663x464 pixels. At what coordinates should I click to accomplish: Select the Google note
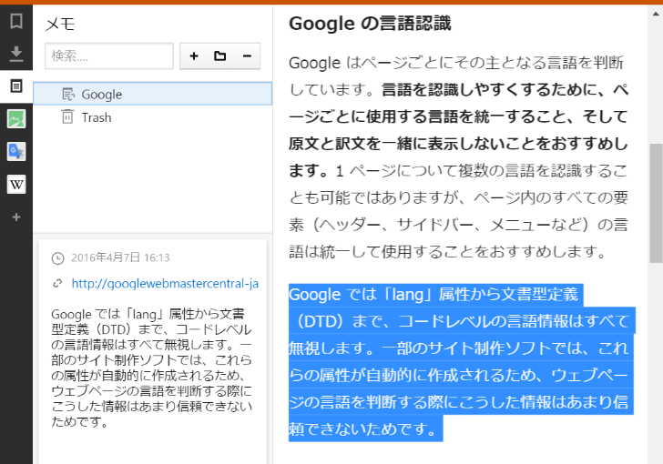[x=153, y=94]
